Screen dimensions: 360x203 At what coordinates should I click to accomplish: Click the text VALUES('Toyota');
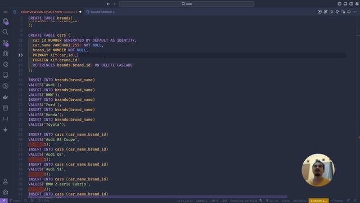point(47,125)
